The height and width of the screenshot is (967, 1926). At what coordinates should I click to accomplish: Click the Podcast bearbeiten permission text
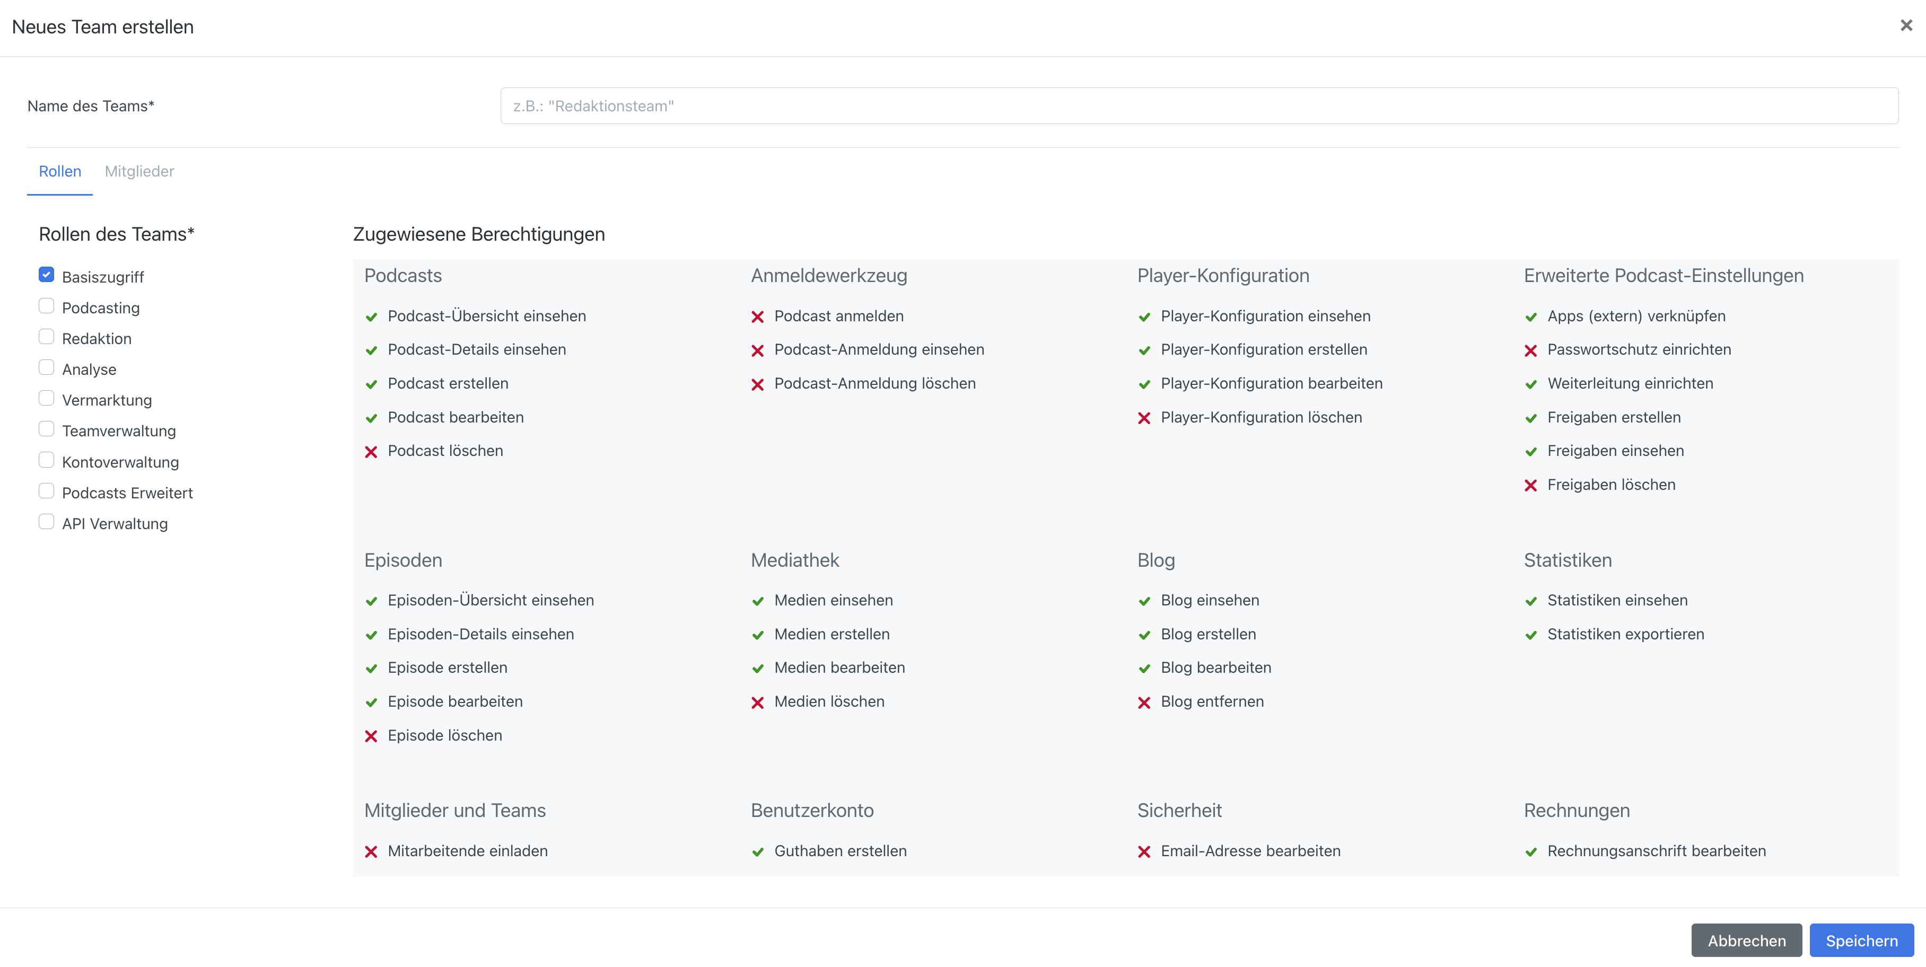pos(456,417)
